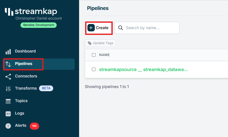Click the Christopher Daniel account text

[x=39, y=18]
